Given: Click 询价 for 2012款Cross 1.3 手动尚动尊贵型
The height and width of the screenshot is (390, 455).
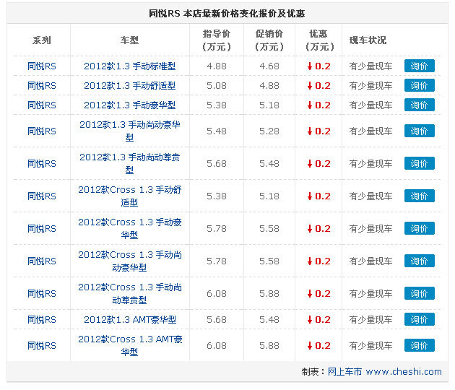Looking at the screenshot, I should (420, 293).
